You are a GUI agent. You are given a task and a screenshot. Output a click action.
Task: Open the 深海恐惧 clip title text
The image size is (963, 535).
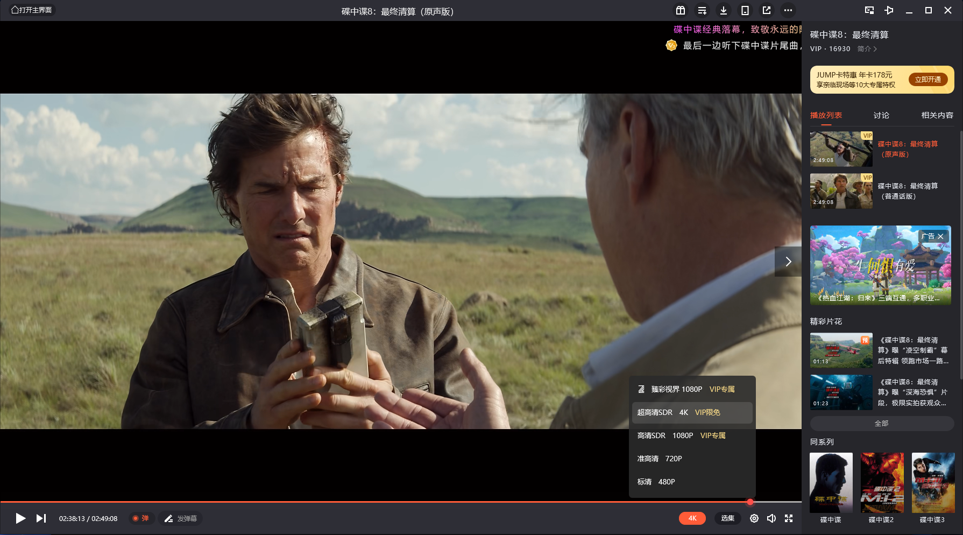tap(914, 392)
